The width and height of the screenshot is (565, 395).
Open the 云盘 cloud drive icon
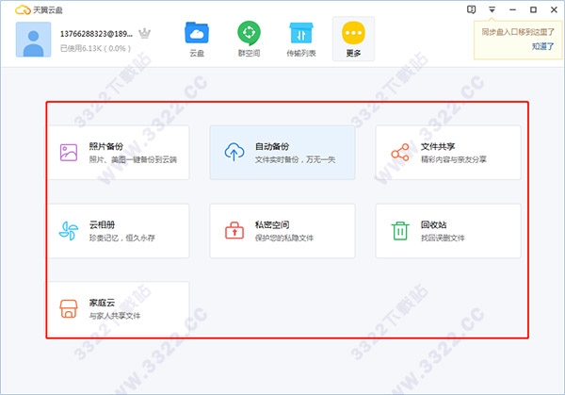(x=197, y=33)
